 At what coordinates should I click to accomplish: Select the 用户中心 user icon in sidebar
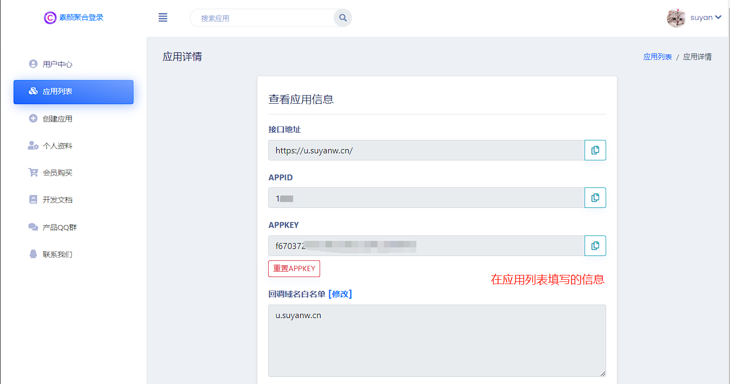(33, 64)
